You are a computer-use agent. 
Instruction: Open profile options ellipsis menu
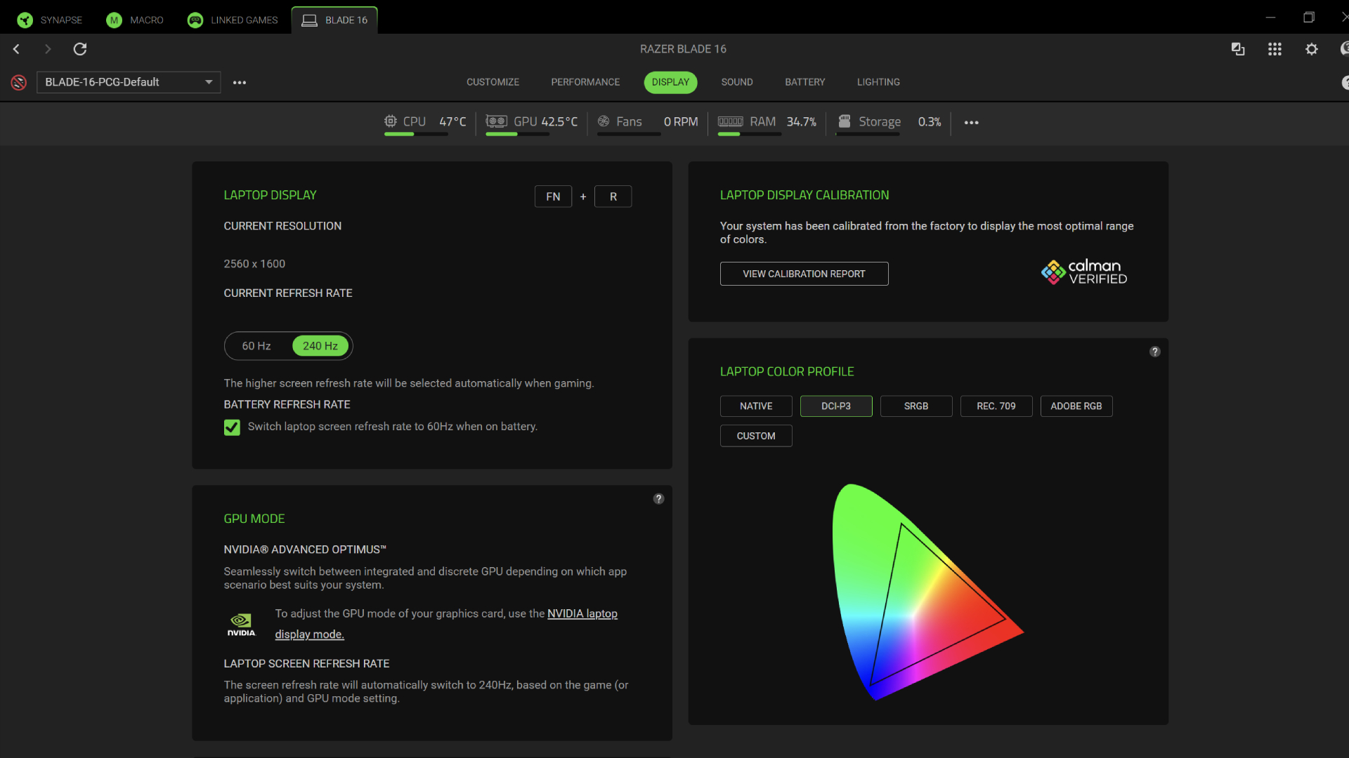coord(240,82)
